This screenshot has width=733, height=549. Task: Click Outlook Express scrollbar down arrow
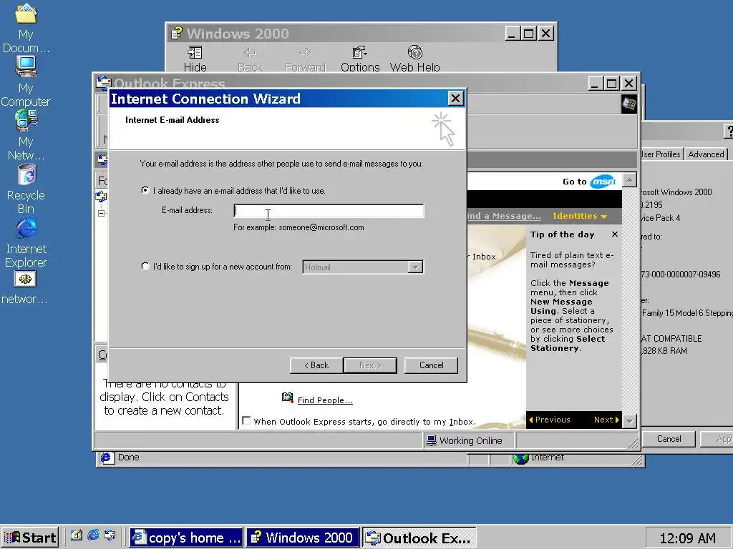click(x=630, y=421)
